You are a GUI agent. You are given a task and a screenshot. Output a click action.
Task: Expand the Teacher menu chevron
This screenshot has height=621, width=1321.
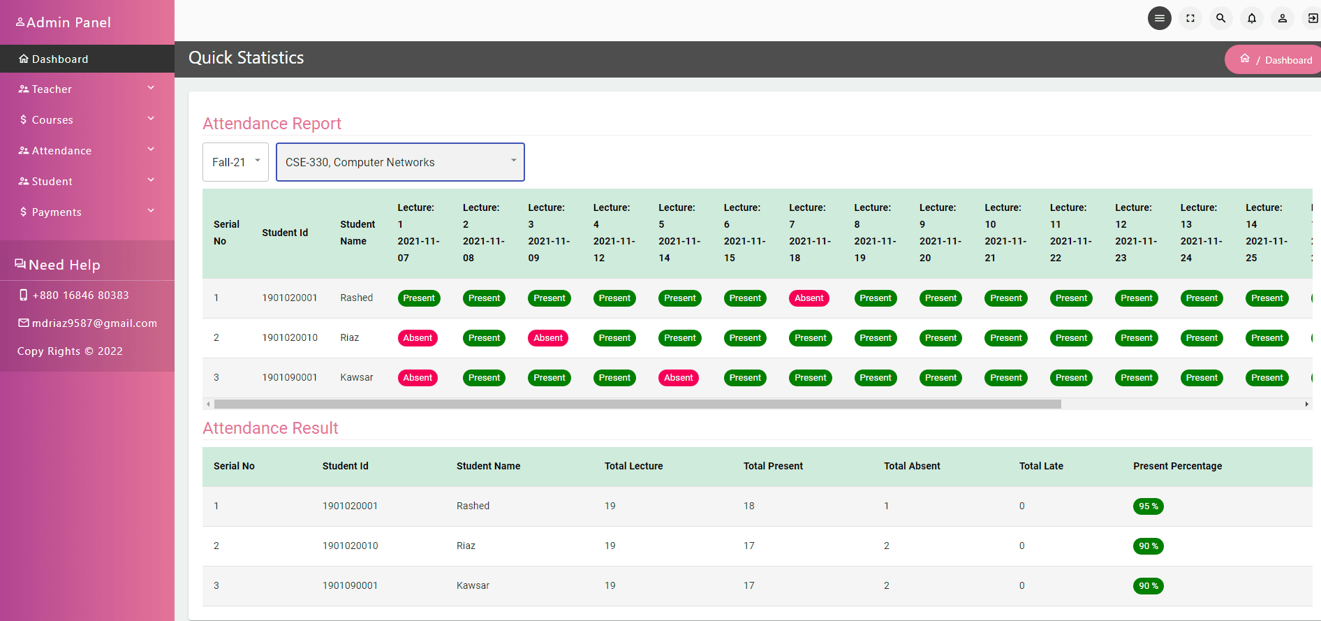tap(151, 88)
